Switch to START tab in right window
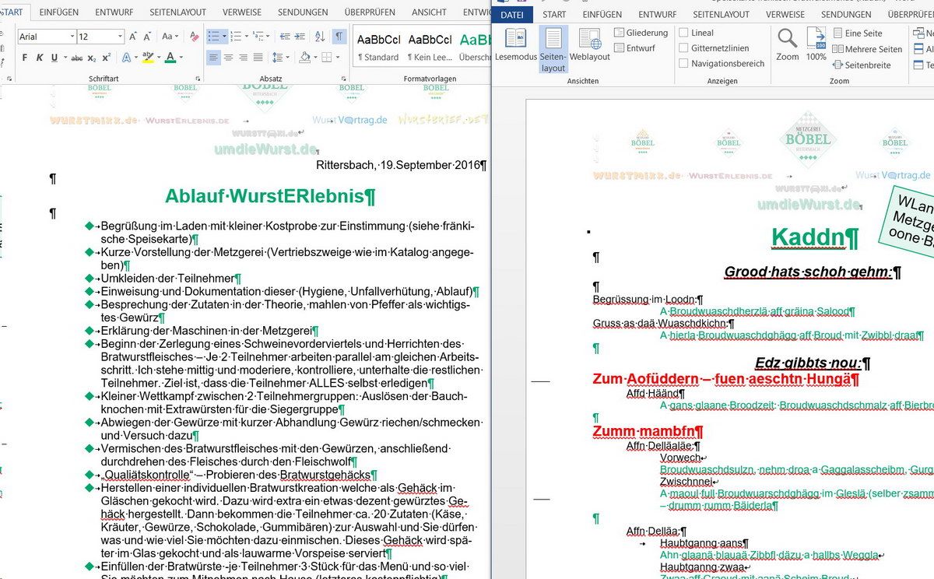Image resolution: width=934 pixels, height=579 pixels. point(554,14)
